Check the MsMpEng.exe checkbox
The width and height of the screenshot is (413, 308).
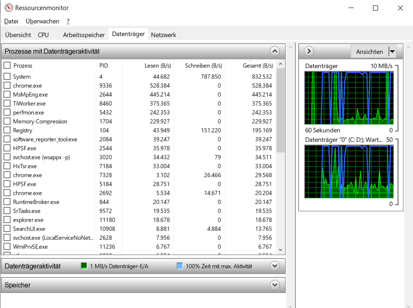tap(7, 94)
